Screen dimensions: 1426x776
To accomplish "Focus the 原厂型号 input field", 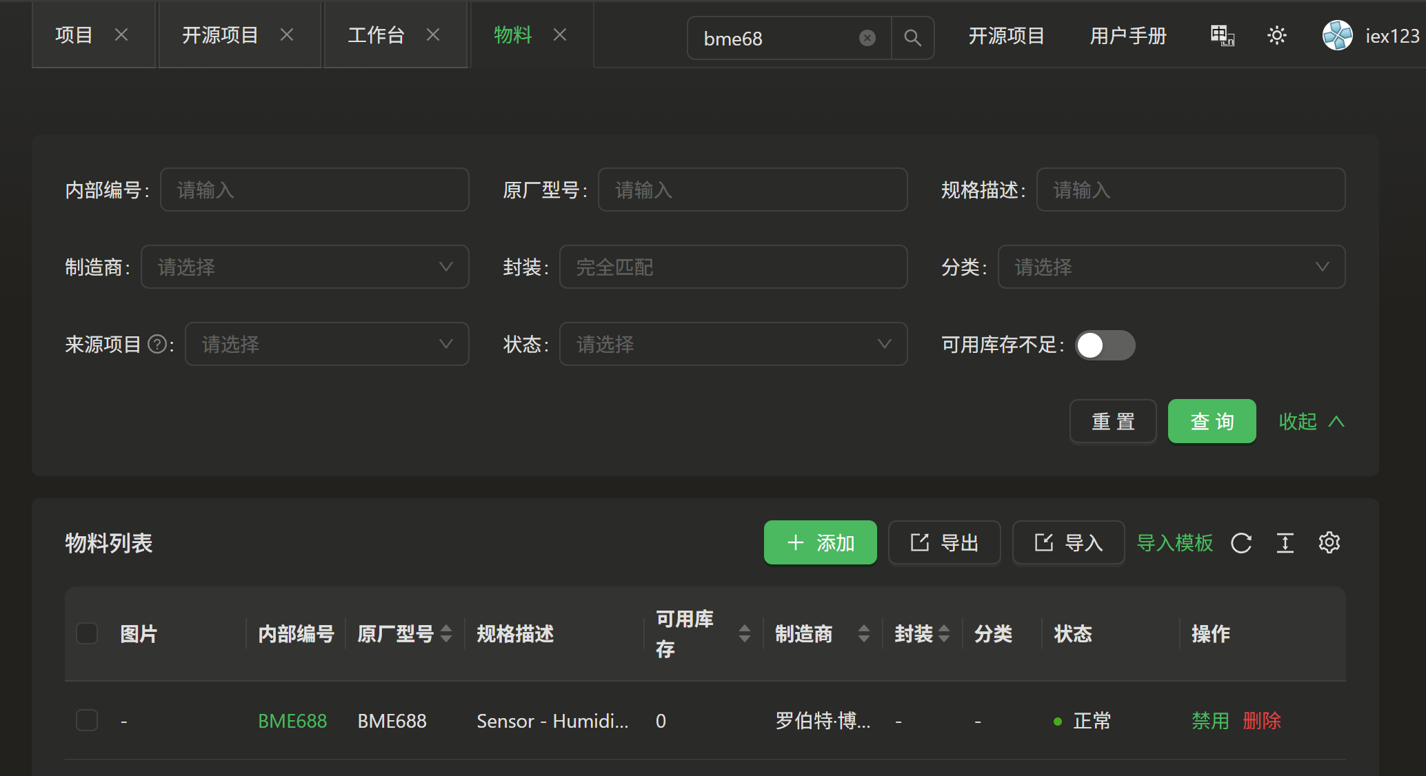I will tap(752, 190).
